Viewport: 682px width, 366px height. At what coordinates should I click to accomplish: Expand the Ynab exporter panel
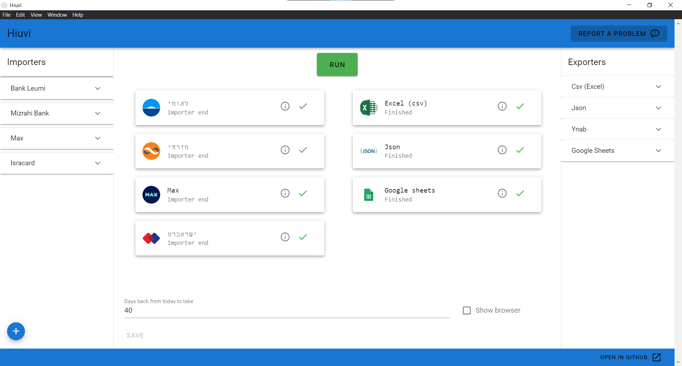click(617, 129)
